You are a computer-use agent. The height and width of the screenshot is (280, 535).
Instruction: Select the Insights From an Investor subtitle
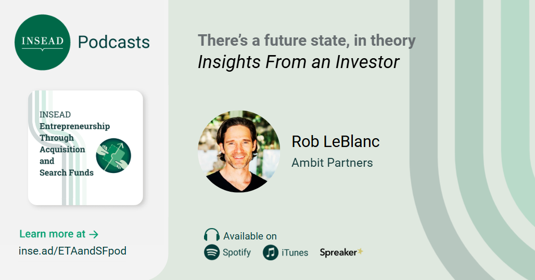(x=298, y=62)
